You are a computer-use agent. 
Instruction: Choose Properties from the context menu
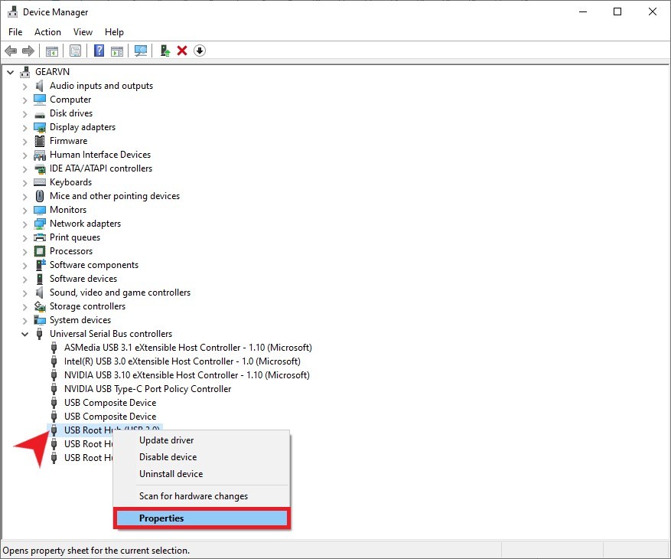[161, 518]
